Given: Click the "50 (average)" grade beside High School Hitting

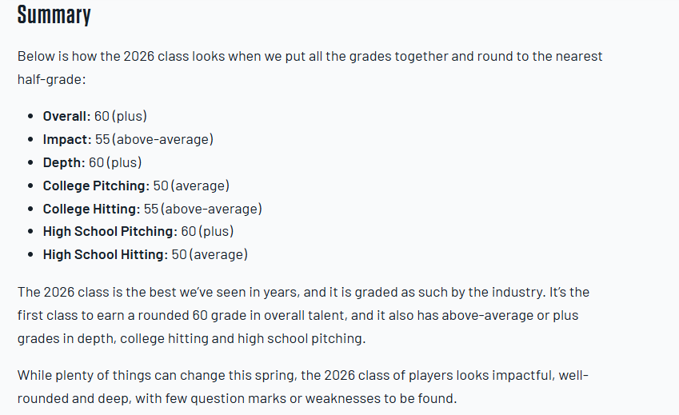Looking at the screenshot, I should point(210,254).
